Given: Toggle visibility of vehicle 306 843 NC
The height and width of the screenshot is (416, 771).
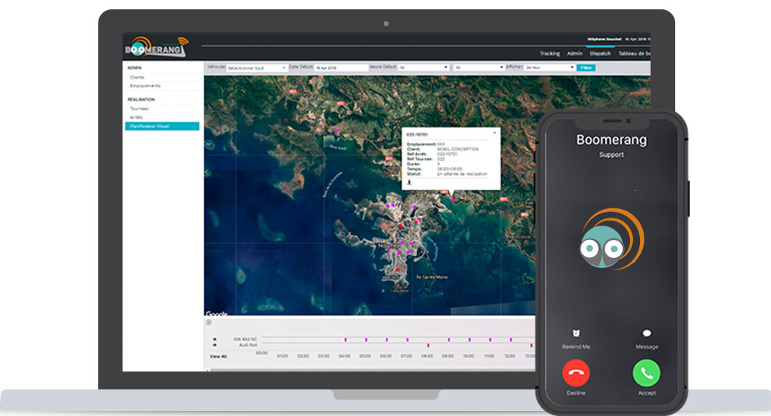Looking at the screenshot, I should pos(215,339).
